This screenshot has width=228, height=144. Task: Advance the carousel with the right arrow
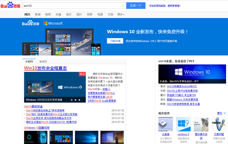(81, 87)
